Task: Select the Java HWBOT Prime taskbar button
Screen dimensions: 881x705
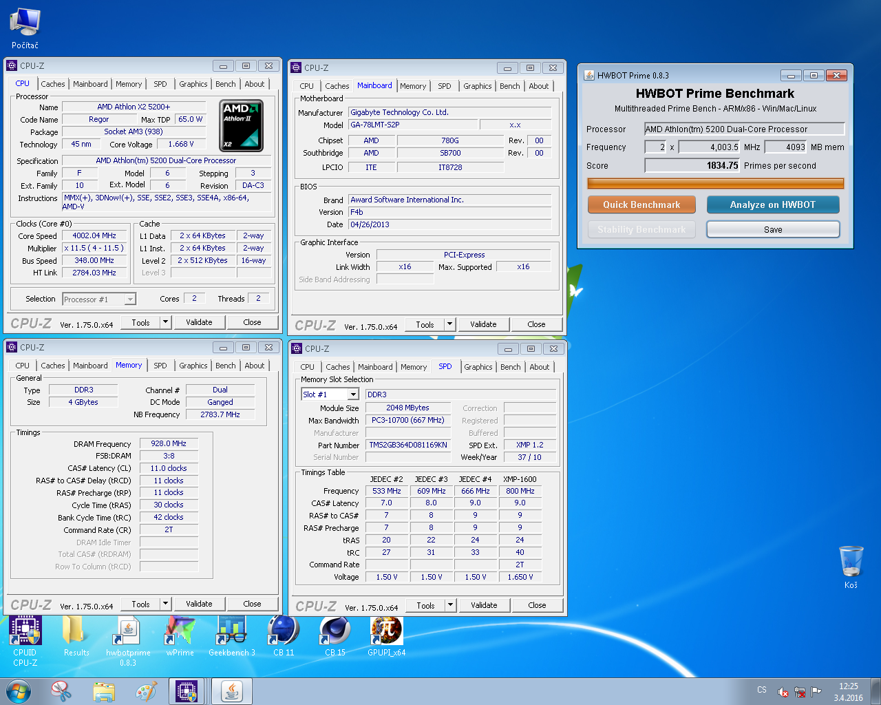Action: point(231,691)
